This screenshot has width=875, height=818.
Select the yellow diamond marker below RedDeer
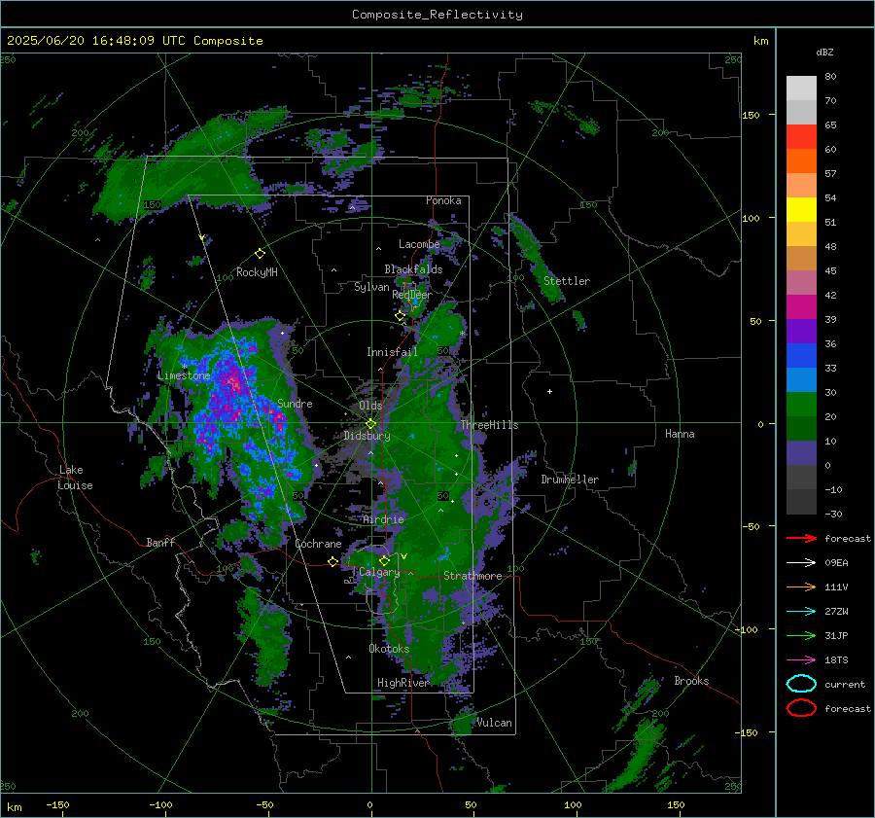(x=401, y=316)
